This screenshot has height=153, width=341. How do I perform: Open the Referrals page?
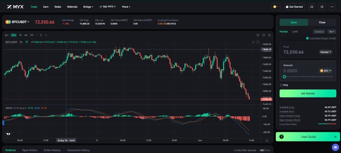(72, 7)
